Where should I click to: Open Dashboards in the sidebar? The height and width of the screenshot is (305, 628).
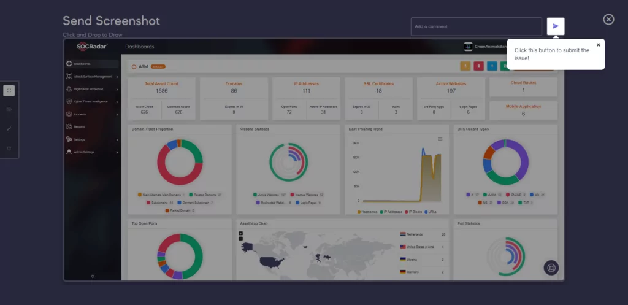coord(93,64)
